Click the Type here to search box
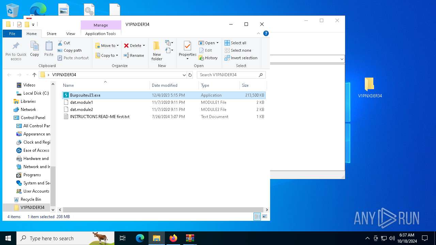436x245 pixels. [65, 238]
